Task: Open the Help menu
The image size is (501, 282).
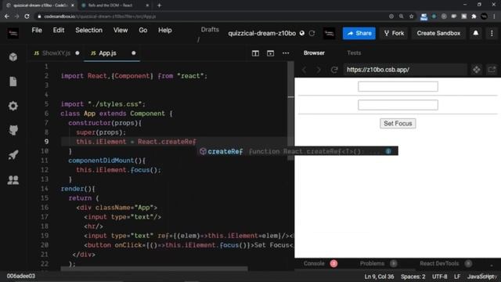Action: pos(165,30)
